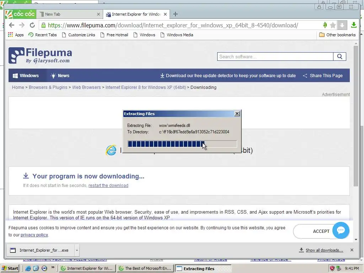Click the address bar URL

173,25
